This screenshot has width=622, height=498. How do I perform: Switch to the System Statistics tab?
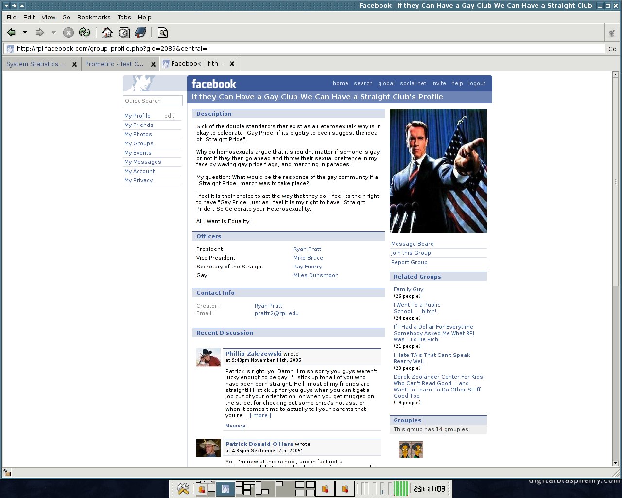click(x=36, y=64)
